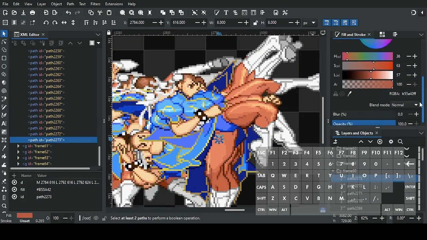Image resolution: width=427 pixels, height=240 pixels.
Task: Open the Fill and Stroke panel chevron
Action: point(421,35)
